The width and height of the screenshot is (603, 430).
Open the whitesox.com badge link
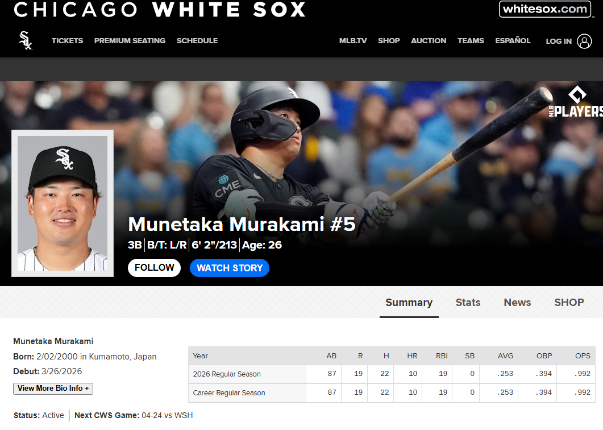pos(545,9)
